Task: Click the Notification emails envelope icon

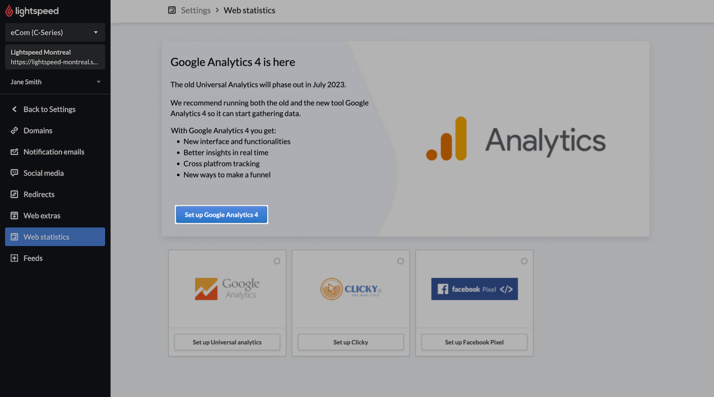Action: pyautogui.click(x=14, y=152)
